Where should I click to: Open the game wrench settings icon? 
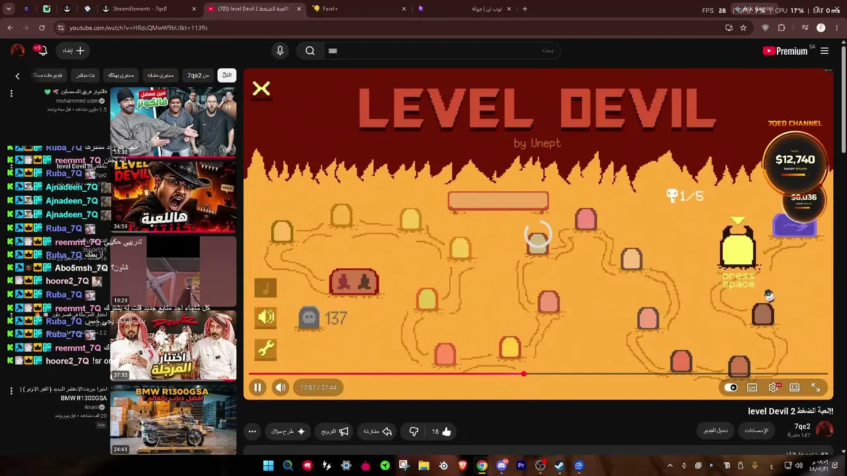265,348
